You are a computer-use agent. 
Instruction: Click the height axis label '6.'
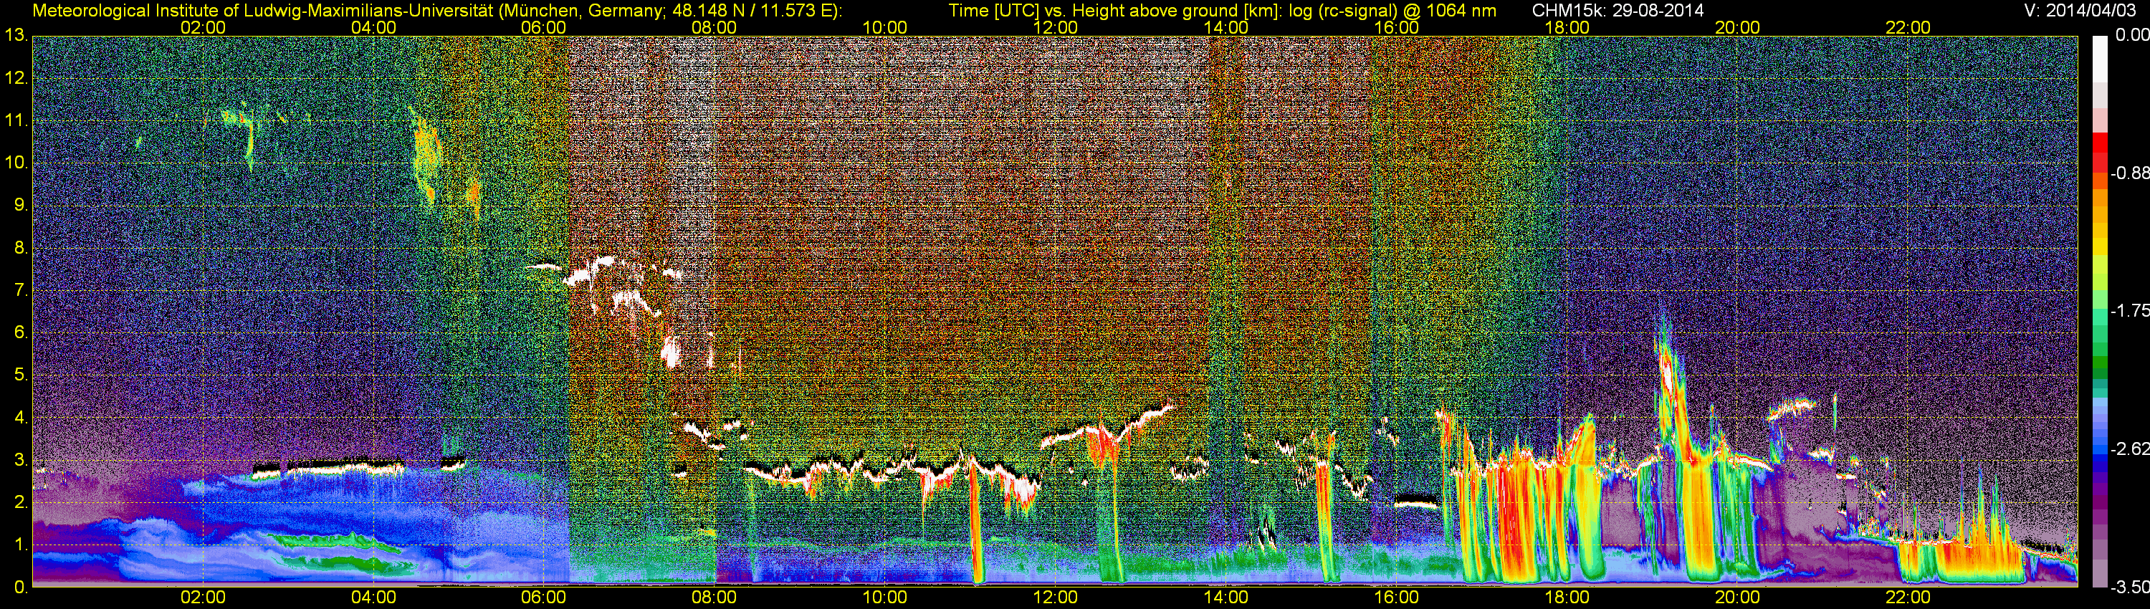point(21,333)
